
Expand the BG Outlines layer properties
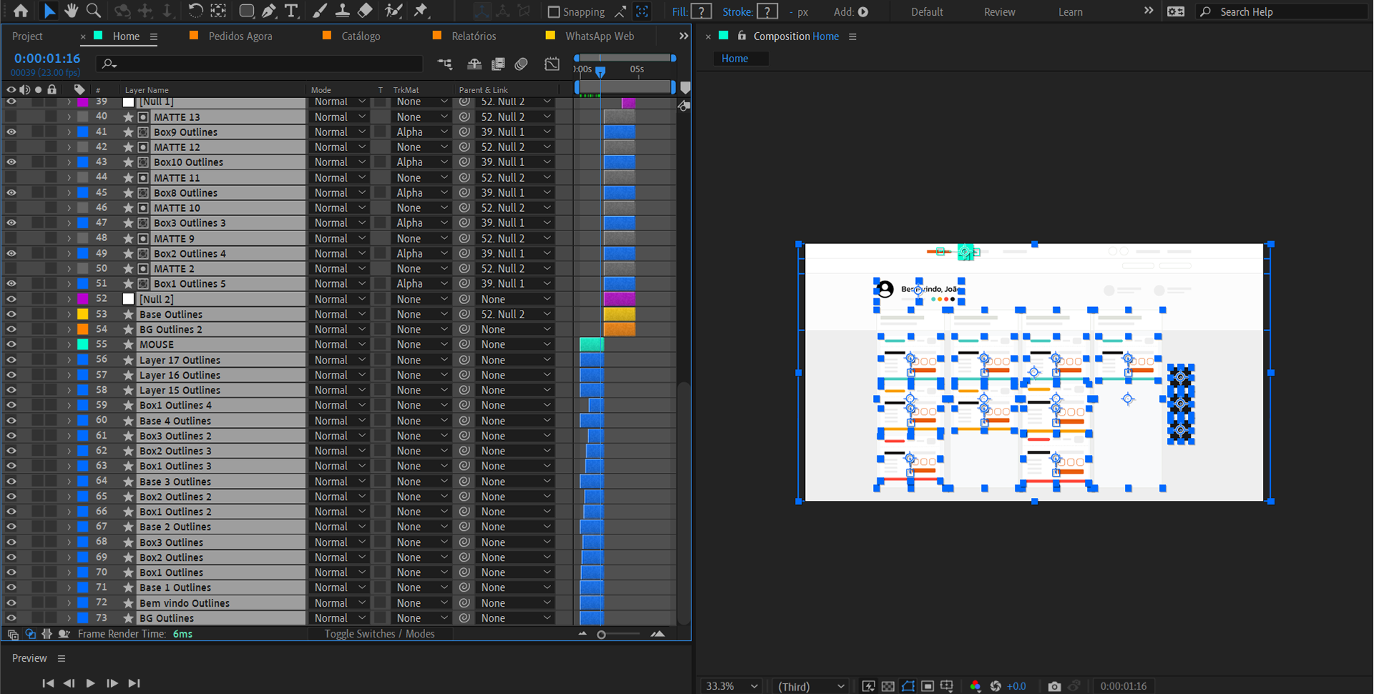click(69, 618)
